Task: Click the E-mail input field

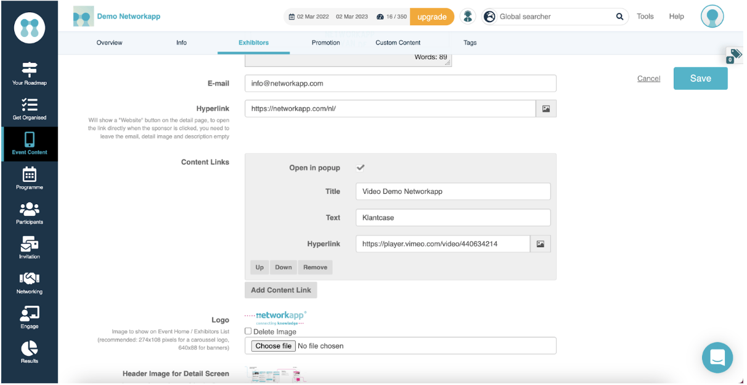Action: point(401,84)
